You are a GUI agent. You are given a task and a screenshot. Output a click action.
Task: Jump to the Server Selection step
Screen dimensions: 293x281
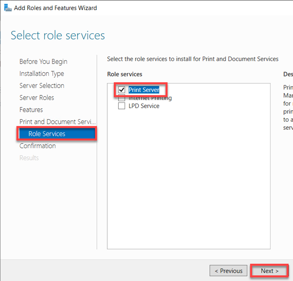(42, 86)
